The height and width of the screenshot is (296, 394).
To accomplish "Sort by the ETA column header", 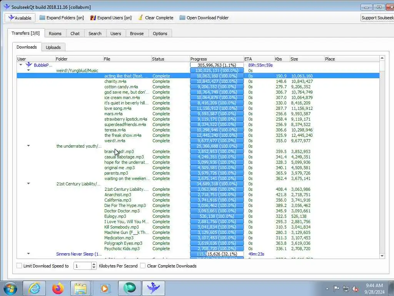I will pyautogui.click(x=259, y=59).
